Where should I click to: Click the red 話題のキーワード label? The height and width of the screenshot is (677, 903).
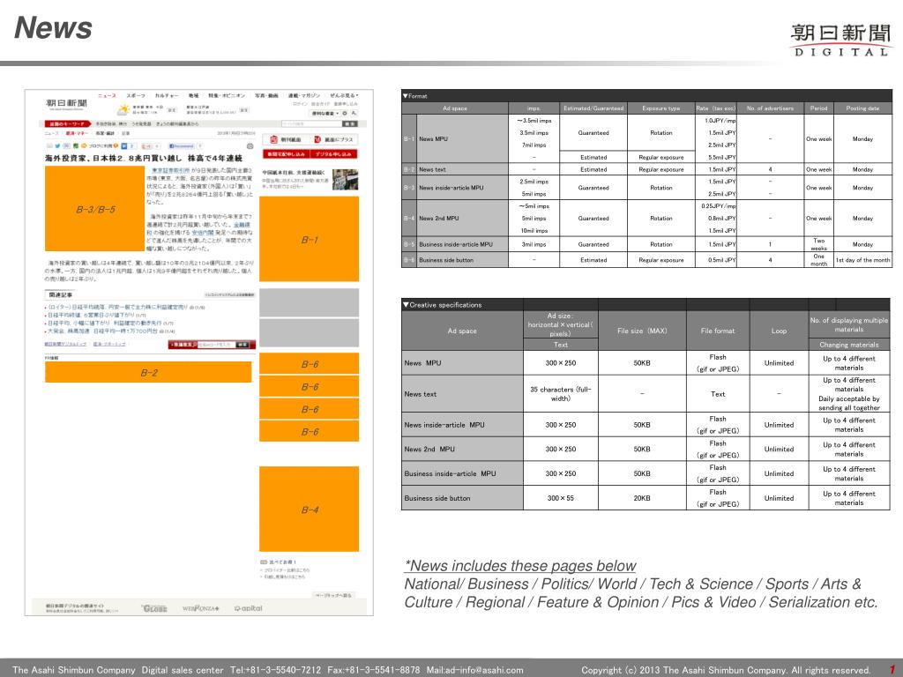coord(67,123)
